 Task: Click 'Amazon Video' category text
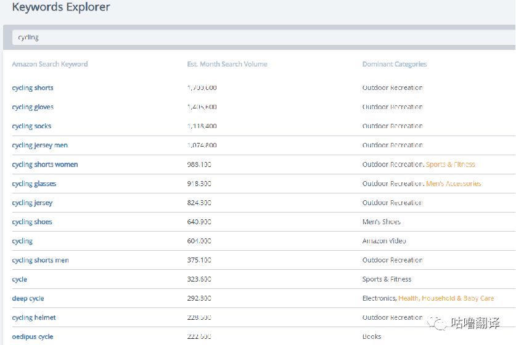[x=384, y=241]
